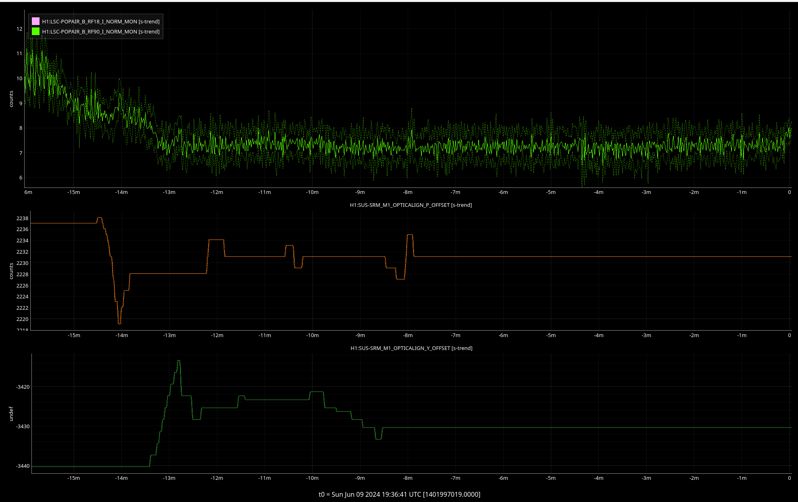Select legend entry H1:LSC-POPAIR_B_RF18_I_NORM_MON

pos(101,21)
